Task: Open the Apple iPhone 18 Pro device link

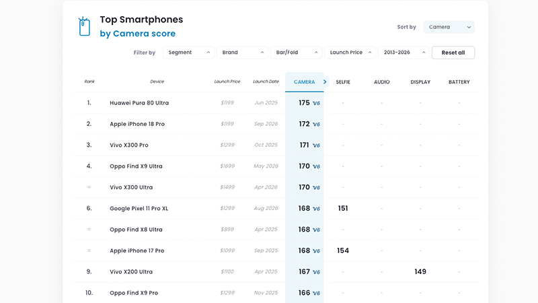Action: pos(137,124)
